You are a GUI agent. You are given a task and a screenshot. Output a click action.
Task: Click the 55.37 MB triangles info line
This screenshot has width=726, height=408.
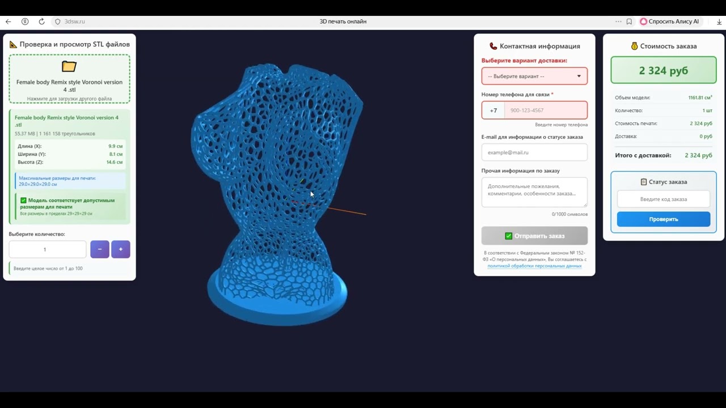(55, 134)
